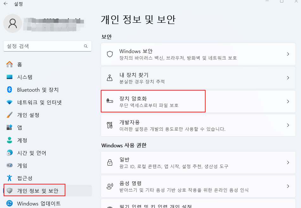
Task: Click the Windows 보안 shield icon
Action: pyautogui.click(x=110, y=54)
